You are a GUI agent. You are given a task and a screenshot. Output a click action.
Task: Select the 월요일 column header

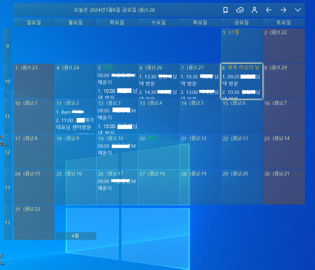pos(76,22)
